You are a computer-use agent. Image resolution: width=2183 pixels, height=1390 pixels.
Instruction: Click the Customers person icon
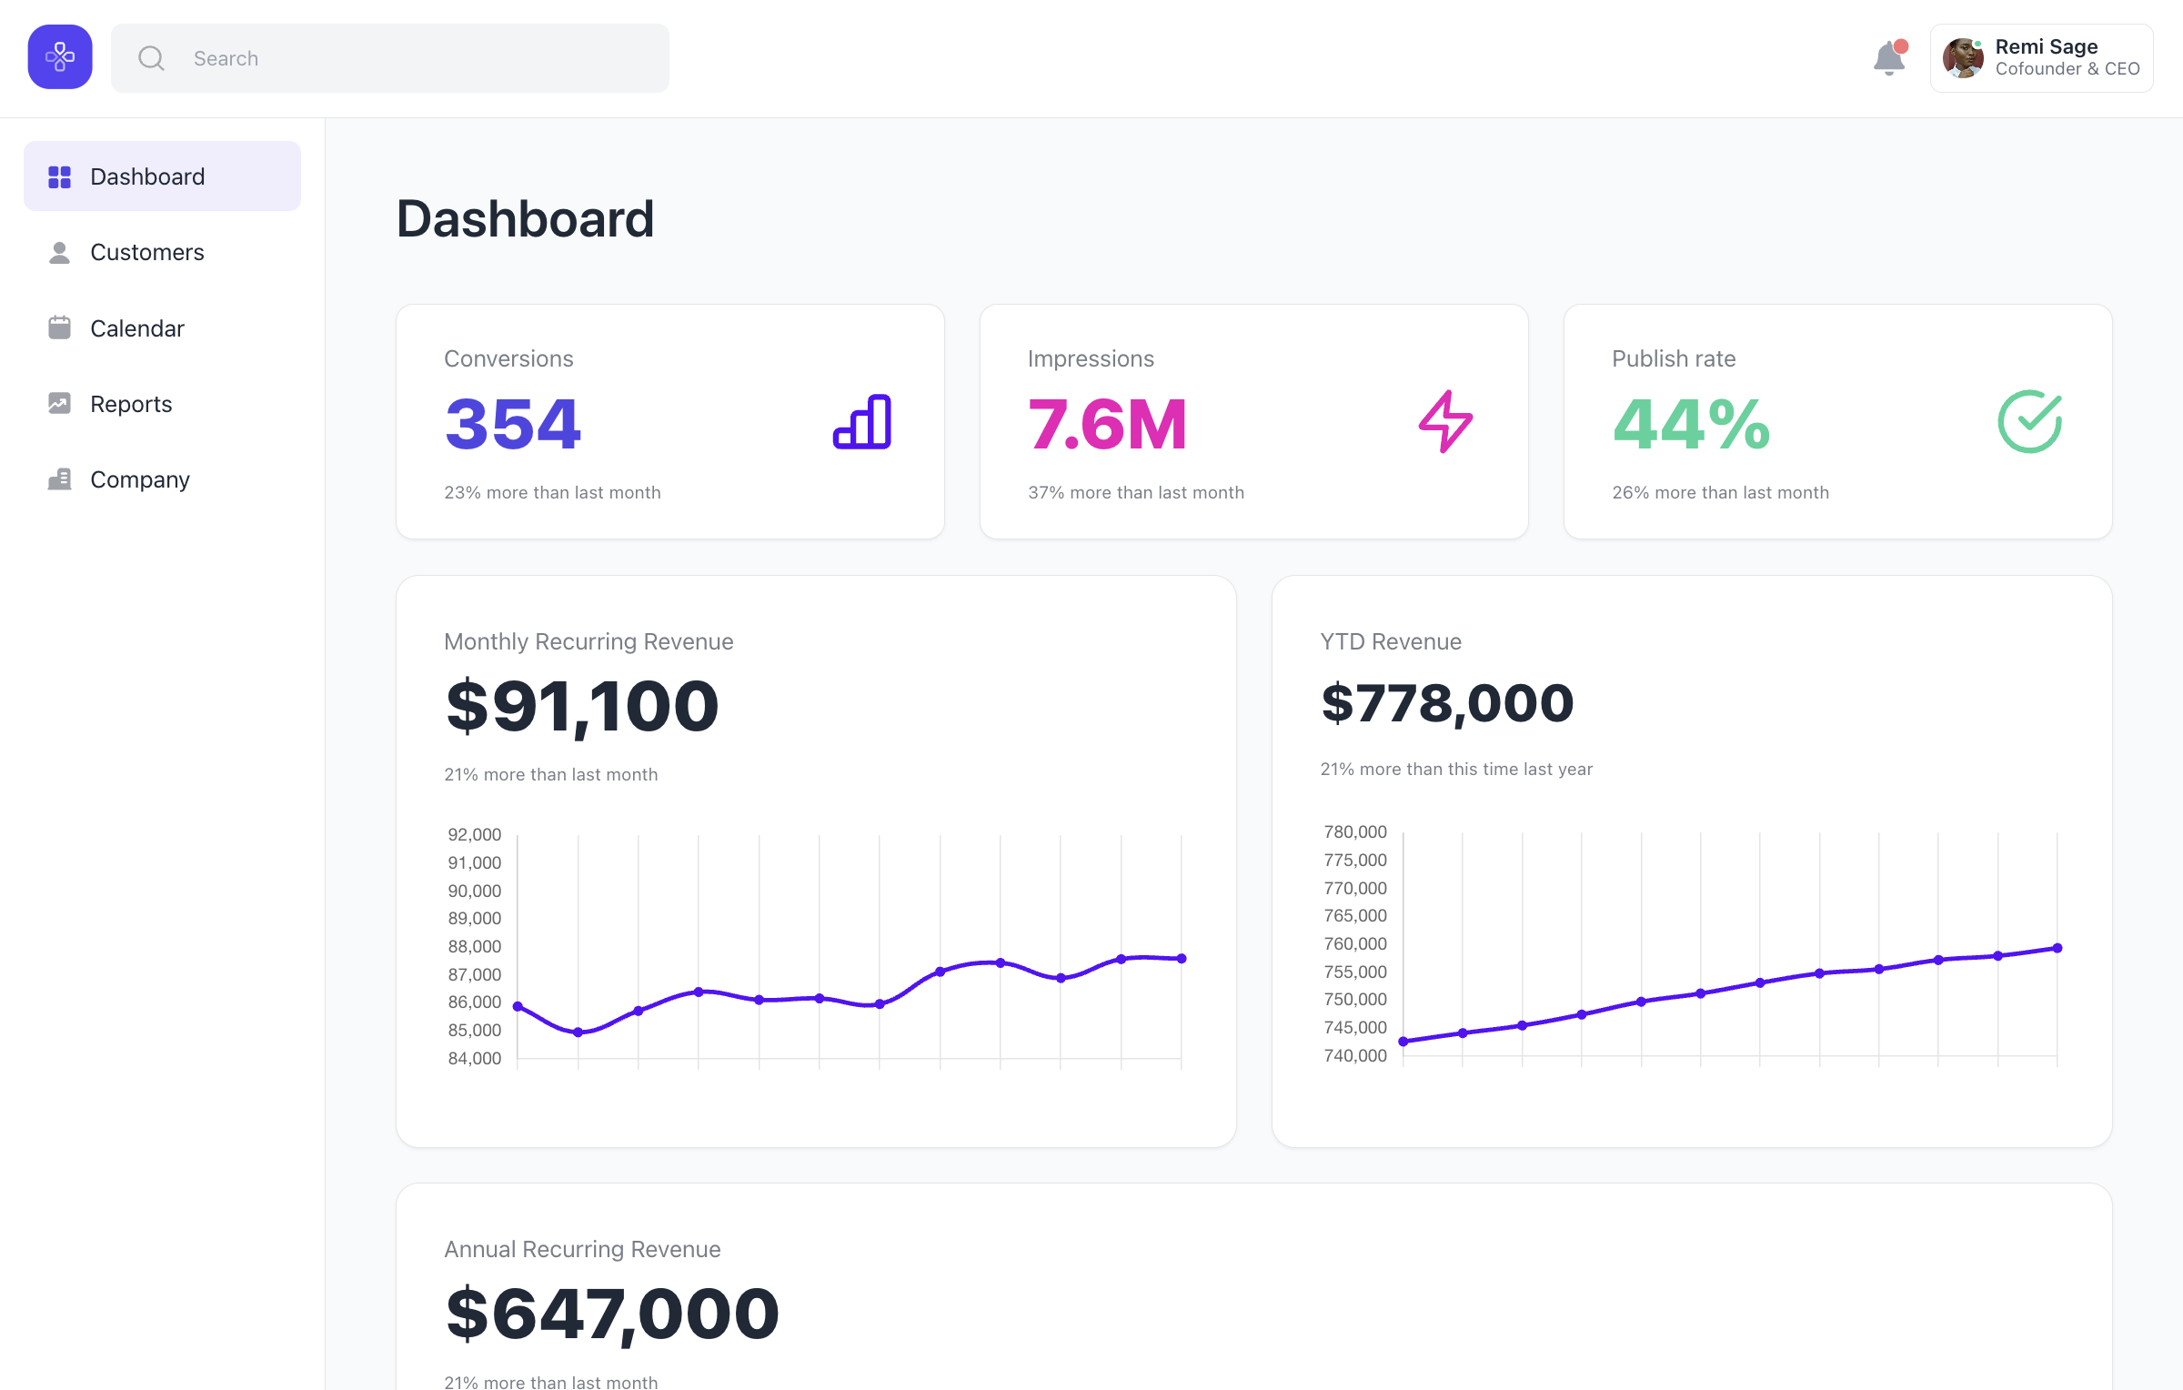pos(60,252)
